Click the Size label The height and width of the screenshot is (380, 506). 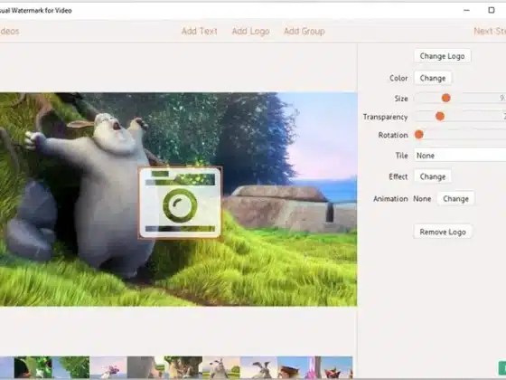(401, 99)
